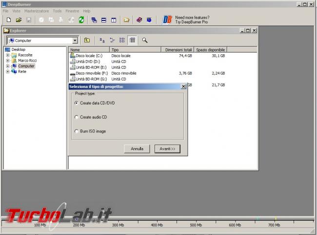This screenshot has width=317, height=235.
Task: Select Marco Ricci in the folder tree
Action: [x=27, y=61]
